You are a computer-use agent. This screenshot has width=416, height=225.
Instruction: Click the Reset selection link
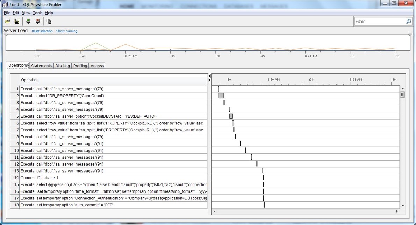42,31
